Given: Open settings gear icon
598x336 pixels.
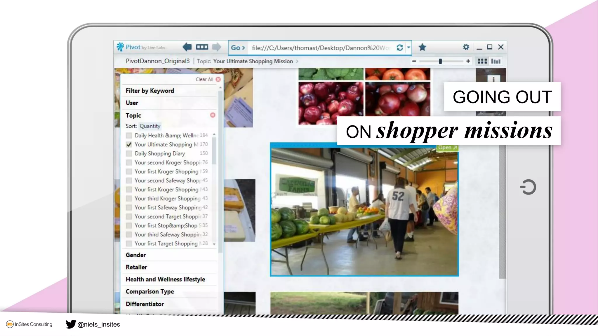Looking at the screenshot, I should 466,47.
